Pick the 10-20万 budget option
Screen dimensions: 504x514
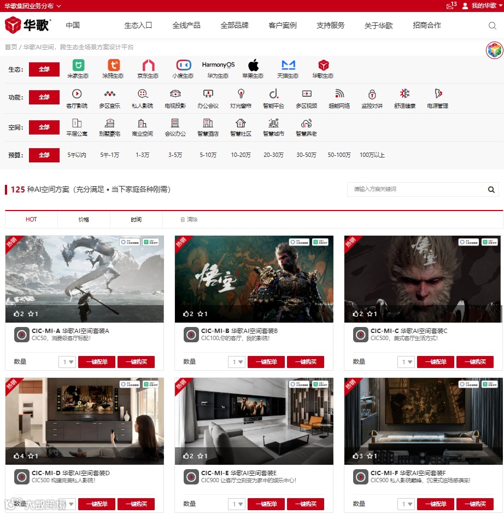[x=241, y=155]
